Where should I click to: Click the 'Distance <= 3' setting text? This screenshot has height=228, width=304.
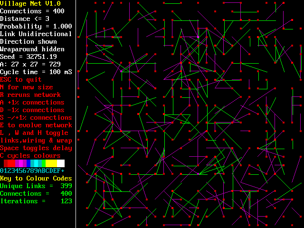pyautogui.click(x=25, y=19)
